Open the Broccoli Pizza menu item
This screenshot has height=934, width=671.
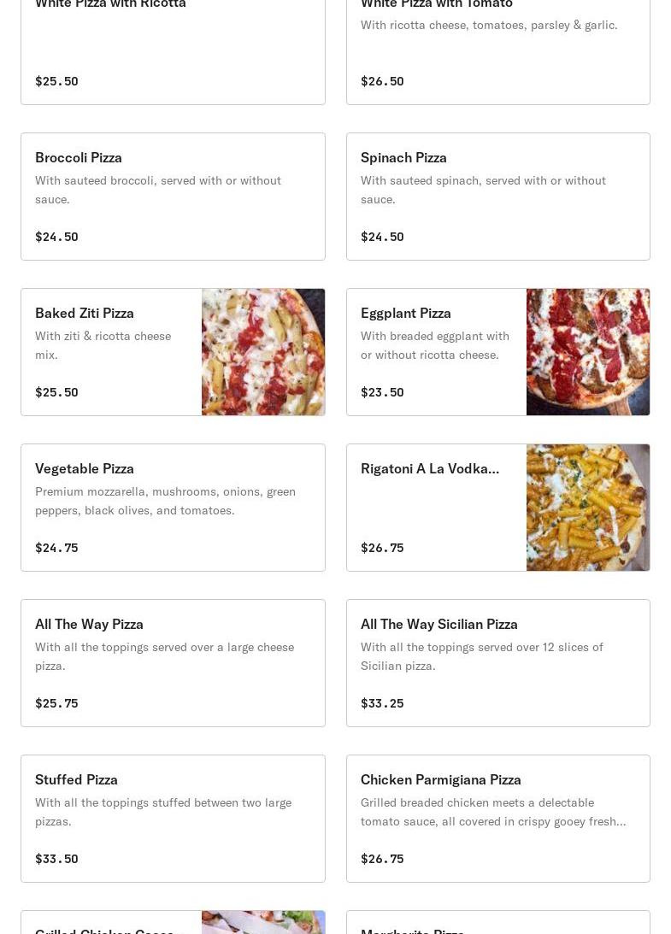[x=173, y=196]
